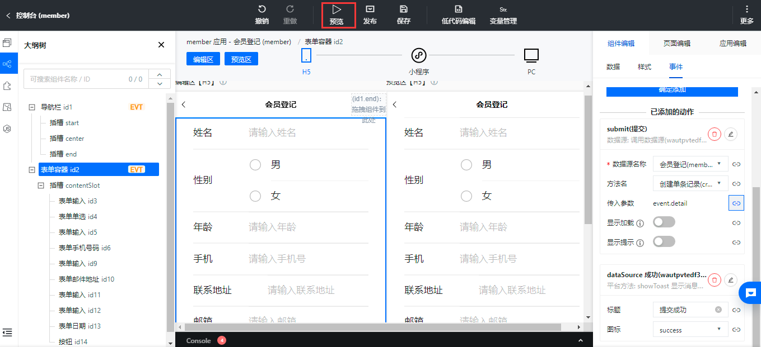Toggle the 显示提示 switch
This screenshot has width=761, height=347.
[664, 241]
